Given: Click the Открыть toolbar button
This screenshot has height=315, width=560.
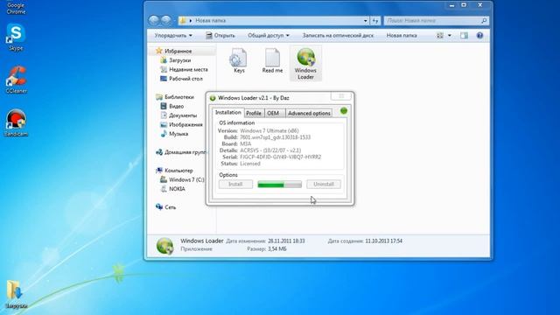Looking at the screenshot, I should pos(220,35).
